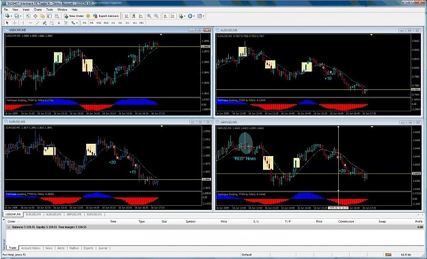The height and width of the screenshot is (259, 427).
Task: Select the Cursor arrow tool
Action: tap(8, 23)
